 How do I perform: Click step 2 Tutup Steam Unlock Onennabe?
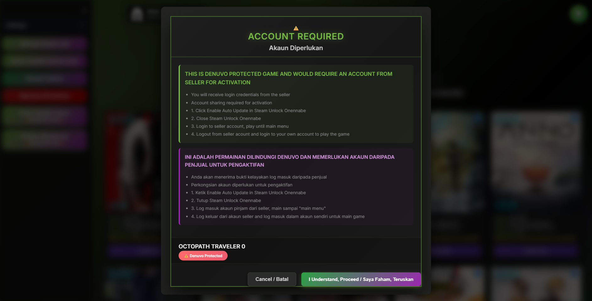[x=226, y=200]
